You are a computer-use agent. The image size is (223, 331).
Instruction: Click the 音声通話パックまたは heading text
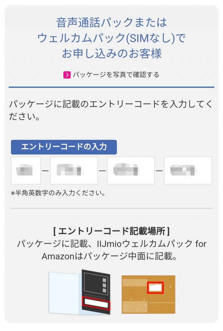pos(111,22)
